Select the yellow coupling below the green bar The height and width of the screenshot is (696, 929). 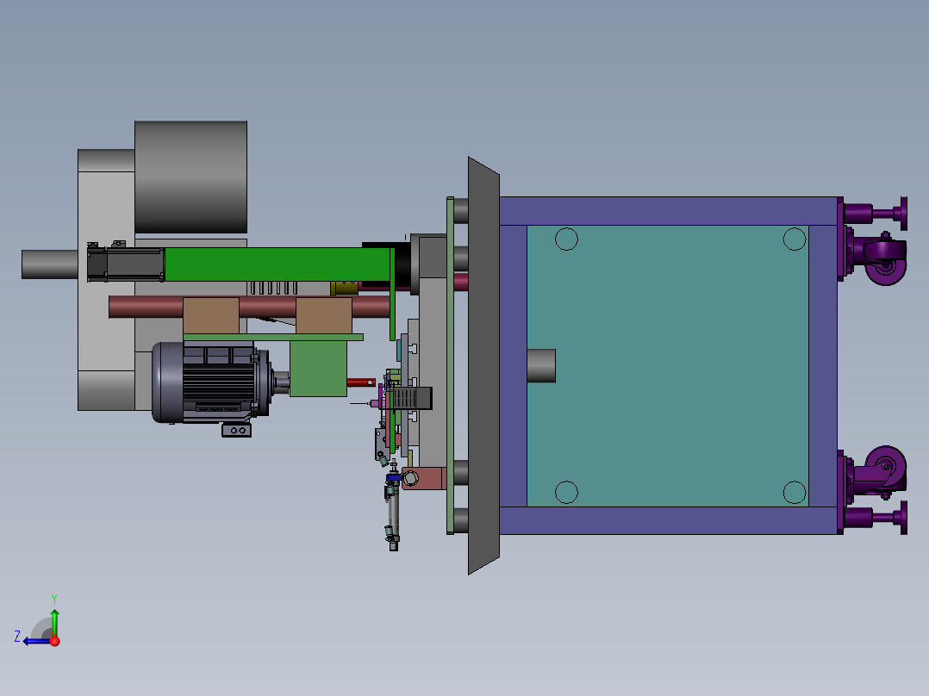[x=344, y=289]
